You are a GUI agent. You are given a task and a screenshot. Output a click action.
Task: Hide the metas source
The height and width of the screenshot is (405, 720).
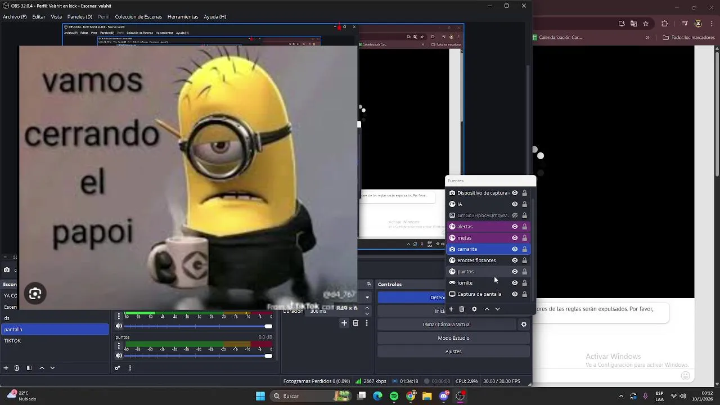point(515,238)
